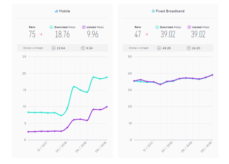Click Mobile download speed value 18.76

60,34
